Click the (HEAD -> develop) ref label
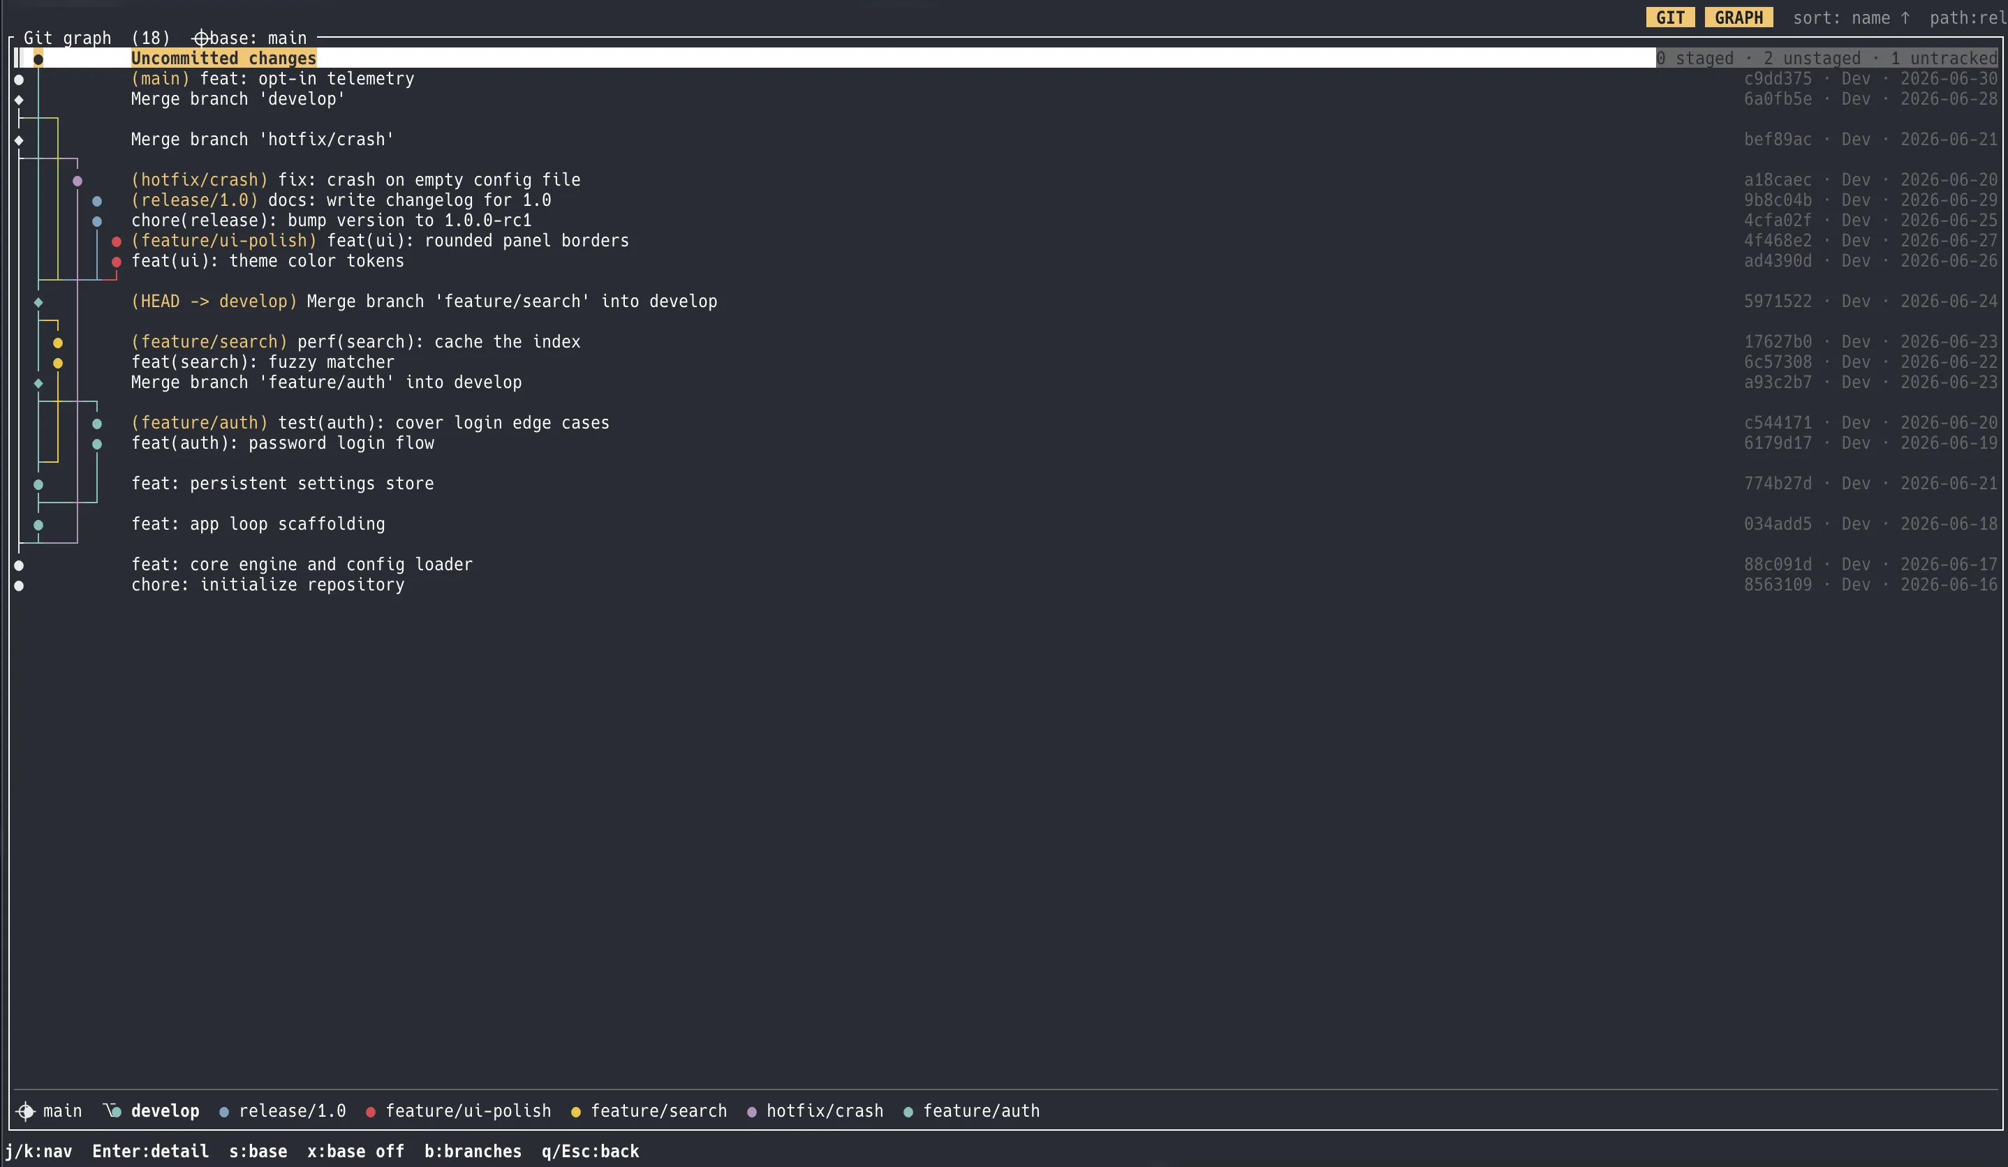The height and width of the screenshot is (1167, 2008). click(214, 301)
